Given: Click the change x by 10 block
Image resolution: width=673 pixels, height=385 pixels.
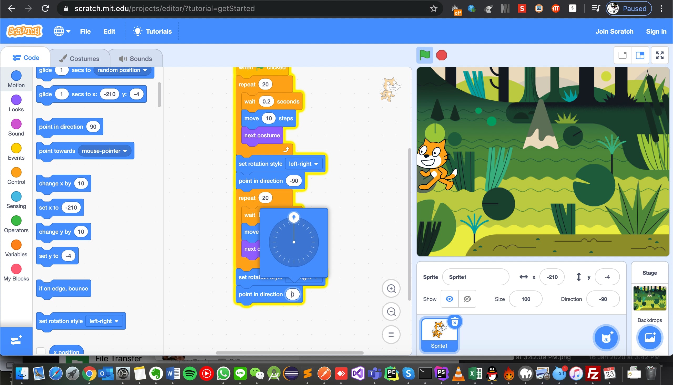Looking at the screenshot, I should coord(64,184).
